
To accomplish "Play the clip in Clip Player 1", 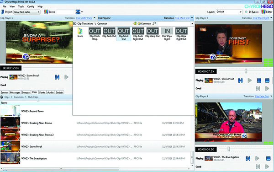I will point(66,77).
